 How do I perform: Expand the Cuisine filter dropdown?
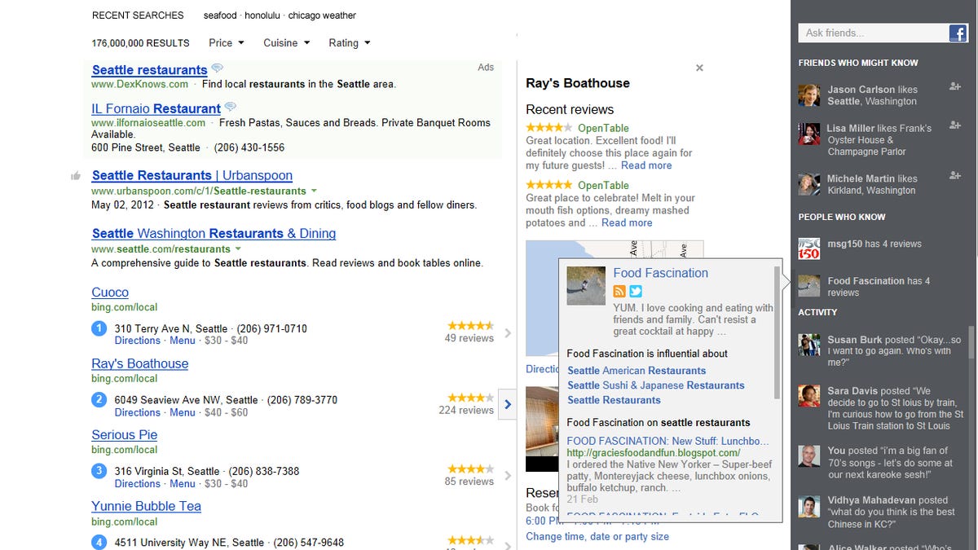point(286,43)
